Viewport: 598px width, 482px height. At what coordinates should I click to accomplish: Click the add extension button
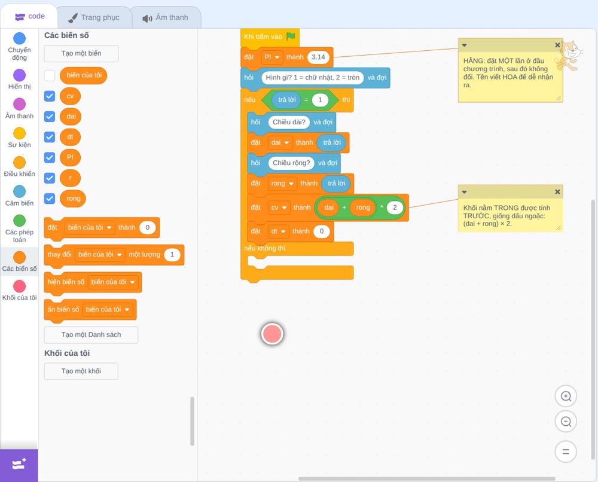coord(19,465)
